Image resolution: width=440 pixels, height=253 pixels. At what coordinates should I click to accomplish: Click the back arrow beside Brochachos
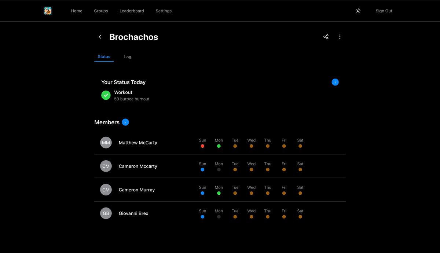click(100, 37)
